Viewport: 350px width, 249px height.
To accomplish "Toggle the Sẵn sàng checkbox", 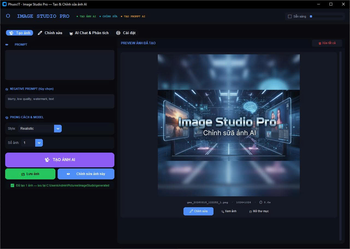I will (290, 16).
